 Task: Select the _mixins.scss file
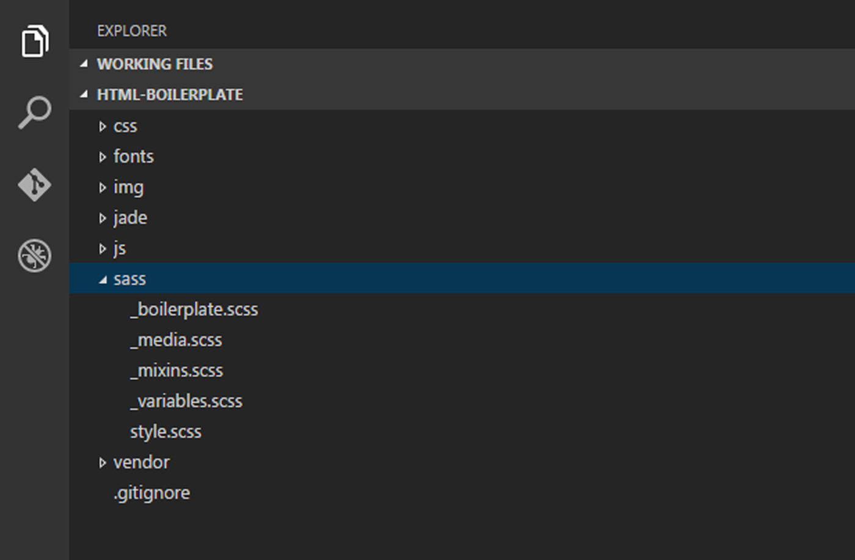click(x=176, y=370)
